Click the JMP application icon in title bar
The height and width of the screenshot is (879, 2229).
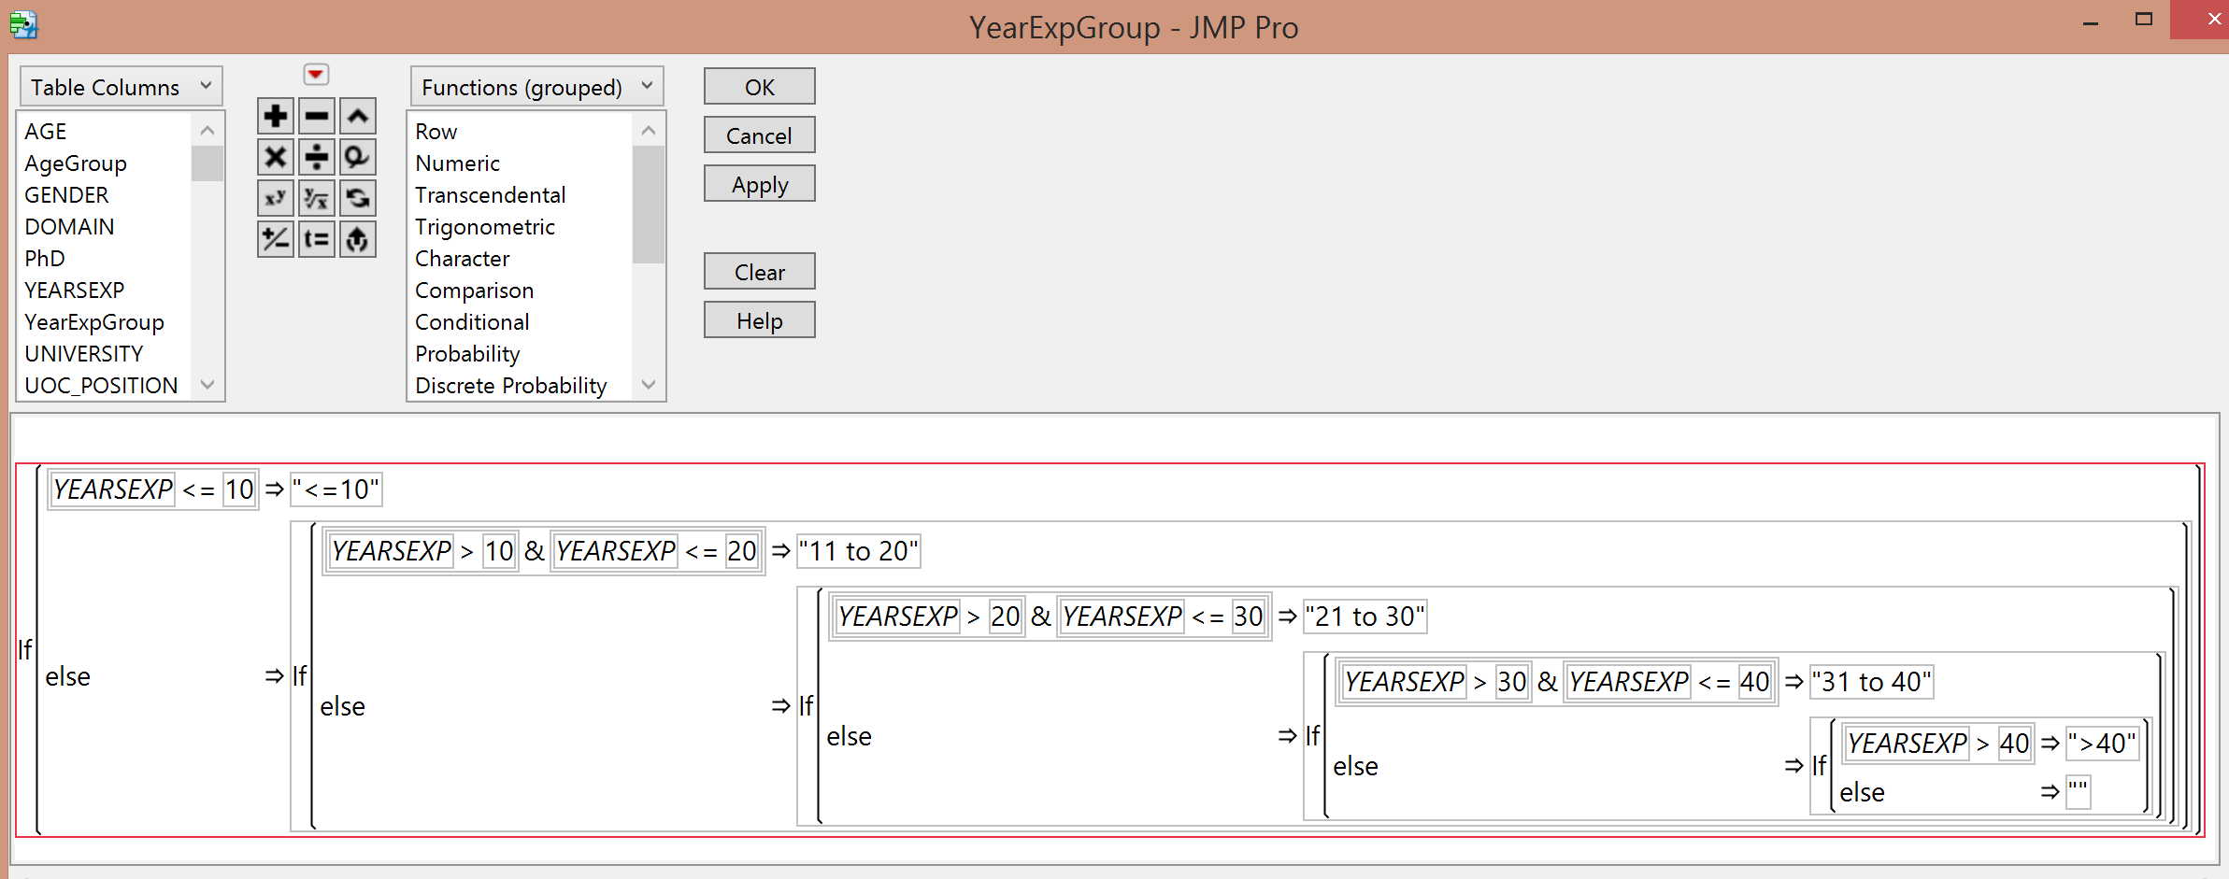click(23, 24)
